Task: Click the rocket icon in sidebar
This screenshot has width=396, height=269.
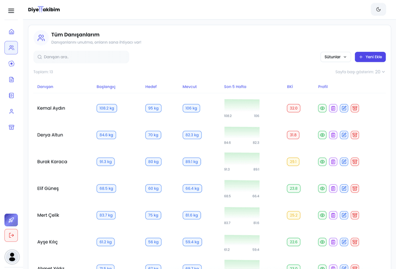Action: tap(11, 220)
